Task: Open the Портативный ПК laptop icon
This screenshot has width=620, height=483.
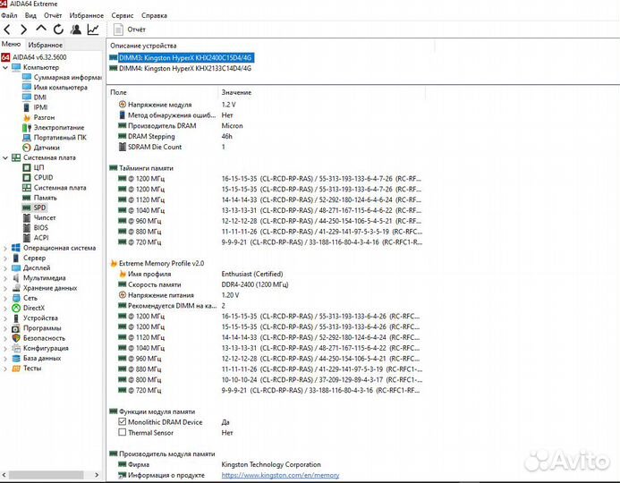Action: coord(27,138)
